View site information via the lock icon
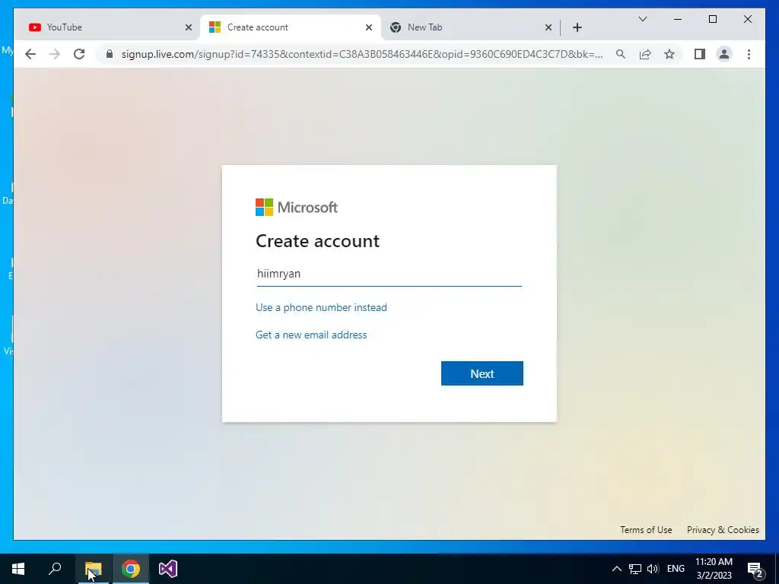 110,54
